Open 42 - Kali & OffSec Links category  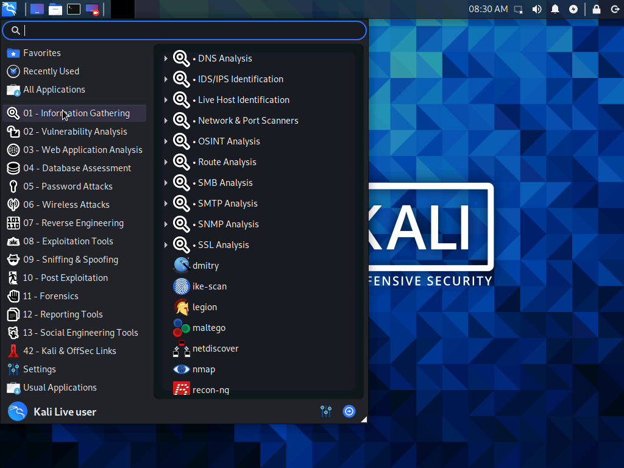point(74,351)
